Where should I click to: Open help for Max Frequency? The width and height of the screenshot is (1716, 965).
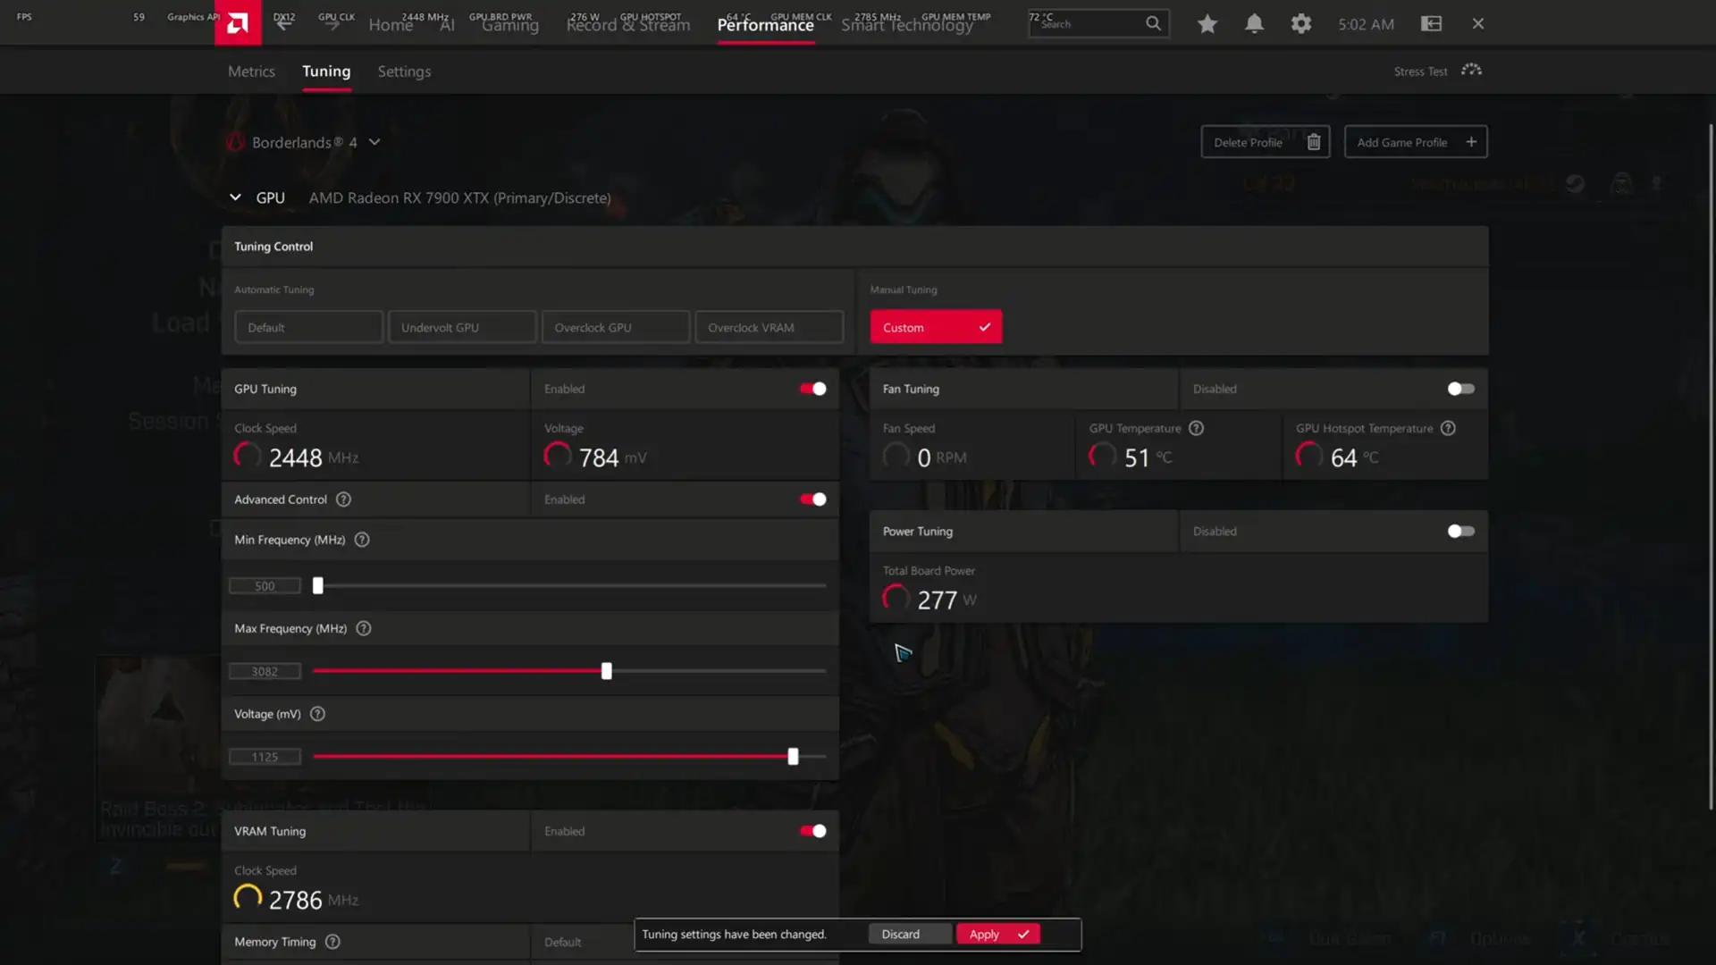pos(364,628)
